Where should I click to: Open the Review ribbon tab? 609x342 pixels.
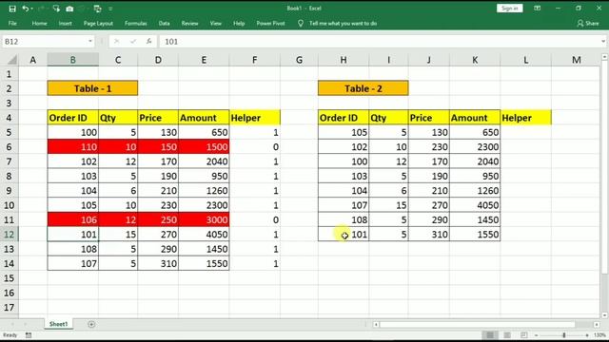point(189,23)
